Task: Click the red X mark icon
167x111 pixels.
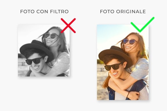Action: tap(68, 26)
